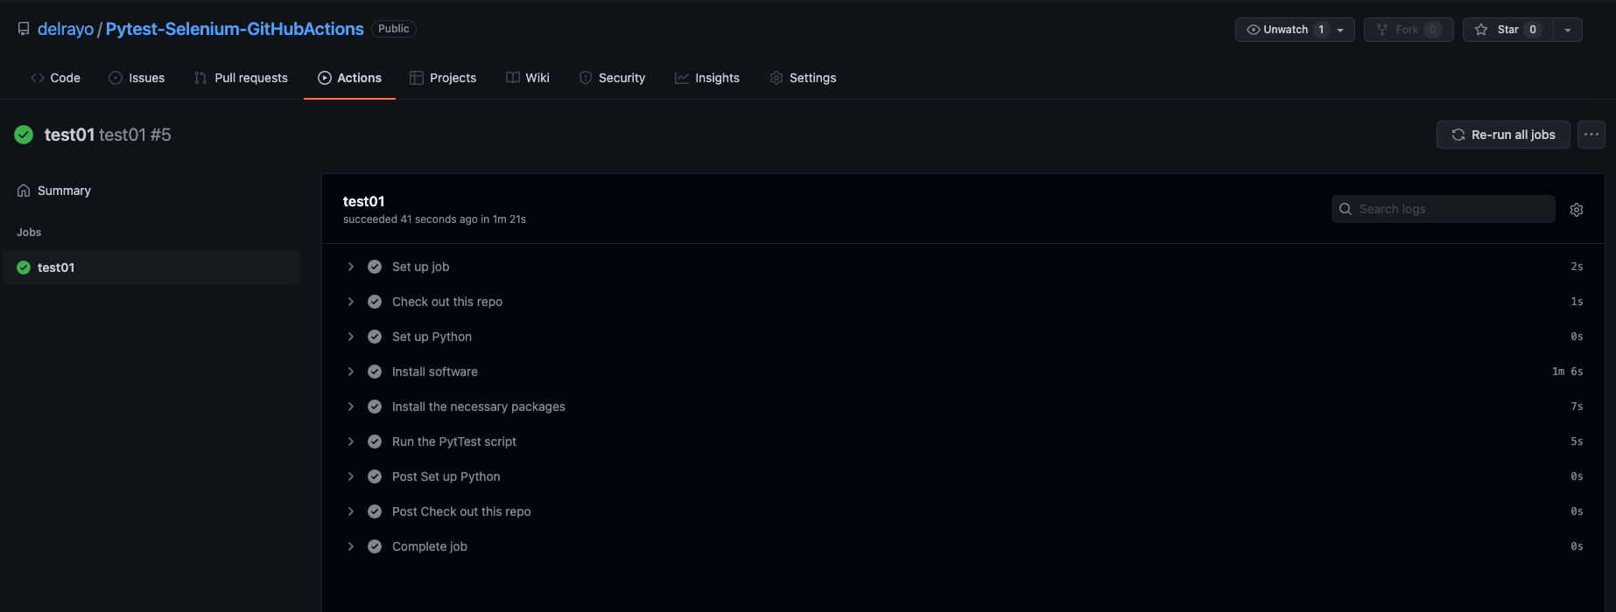The height and width of the screenshot is (612, 1616).
Task: Open the Projects tab
Action: [443, 78]
